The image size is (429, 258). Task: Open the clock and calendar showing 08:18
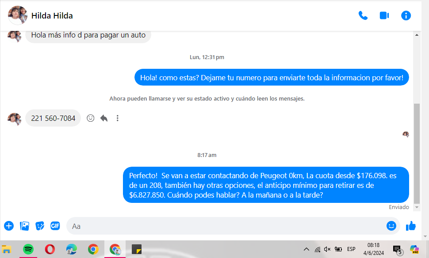373,249
